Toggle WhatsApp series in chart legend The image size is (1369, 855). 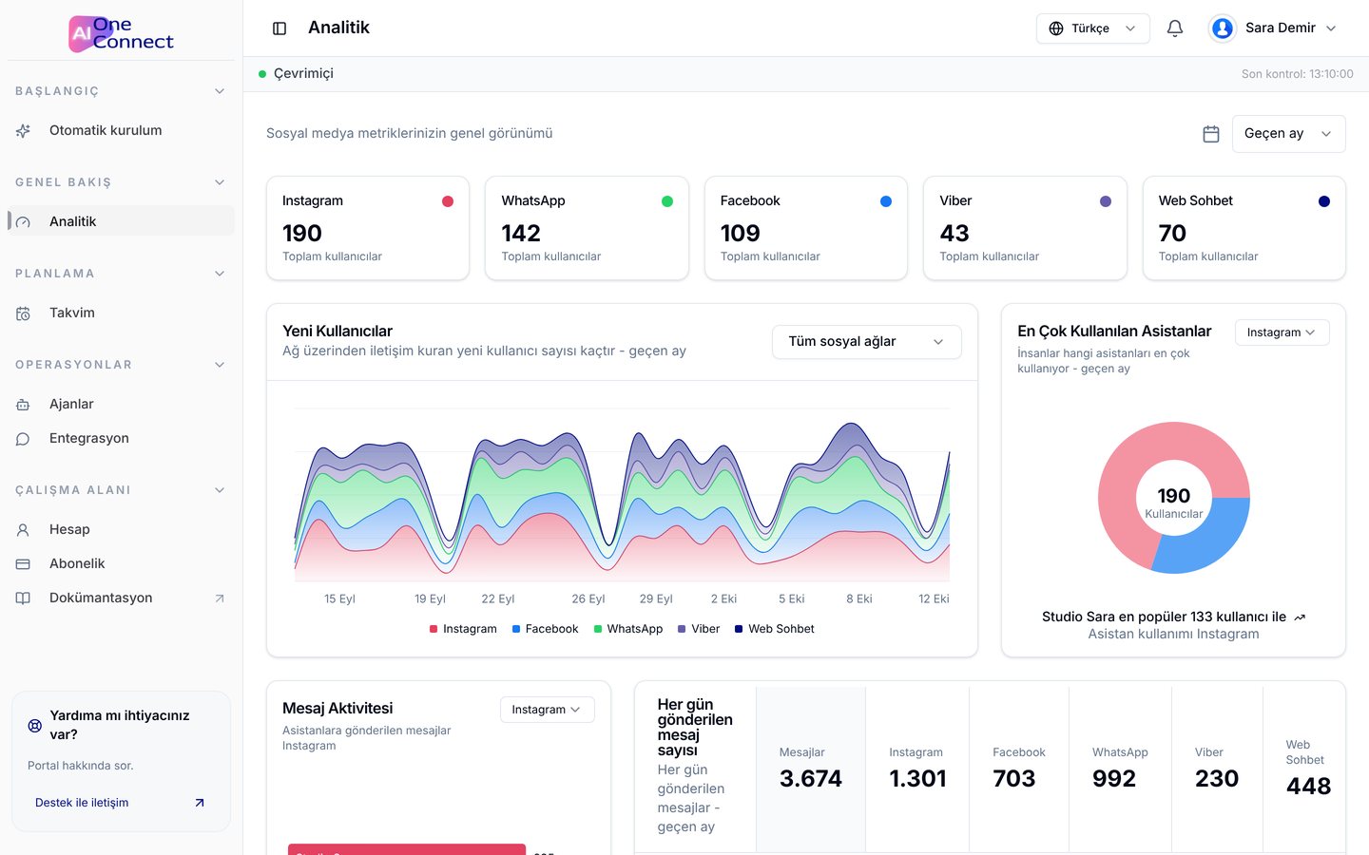628,629
